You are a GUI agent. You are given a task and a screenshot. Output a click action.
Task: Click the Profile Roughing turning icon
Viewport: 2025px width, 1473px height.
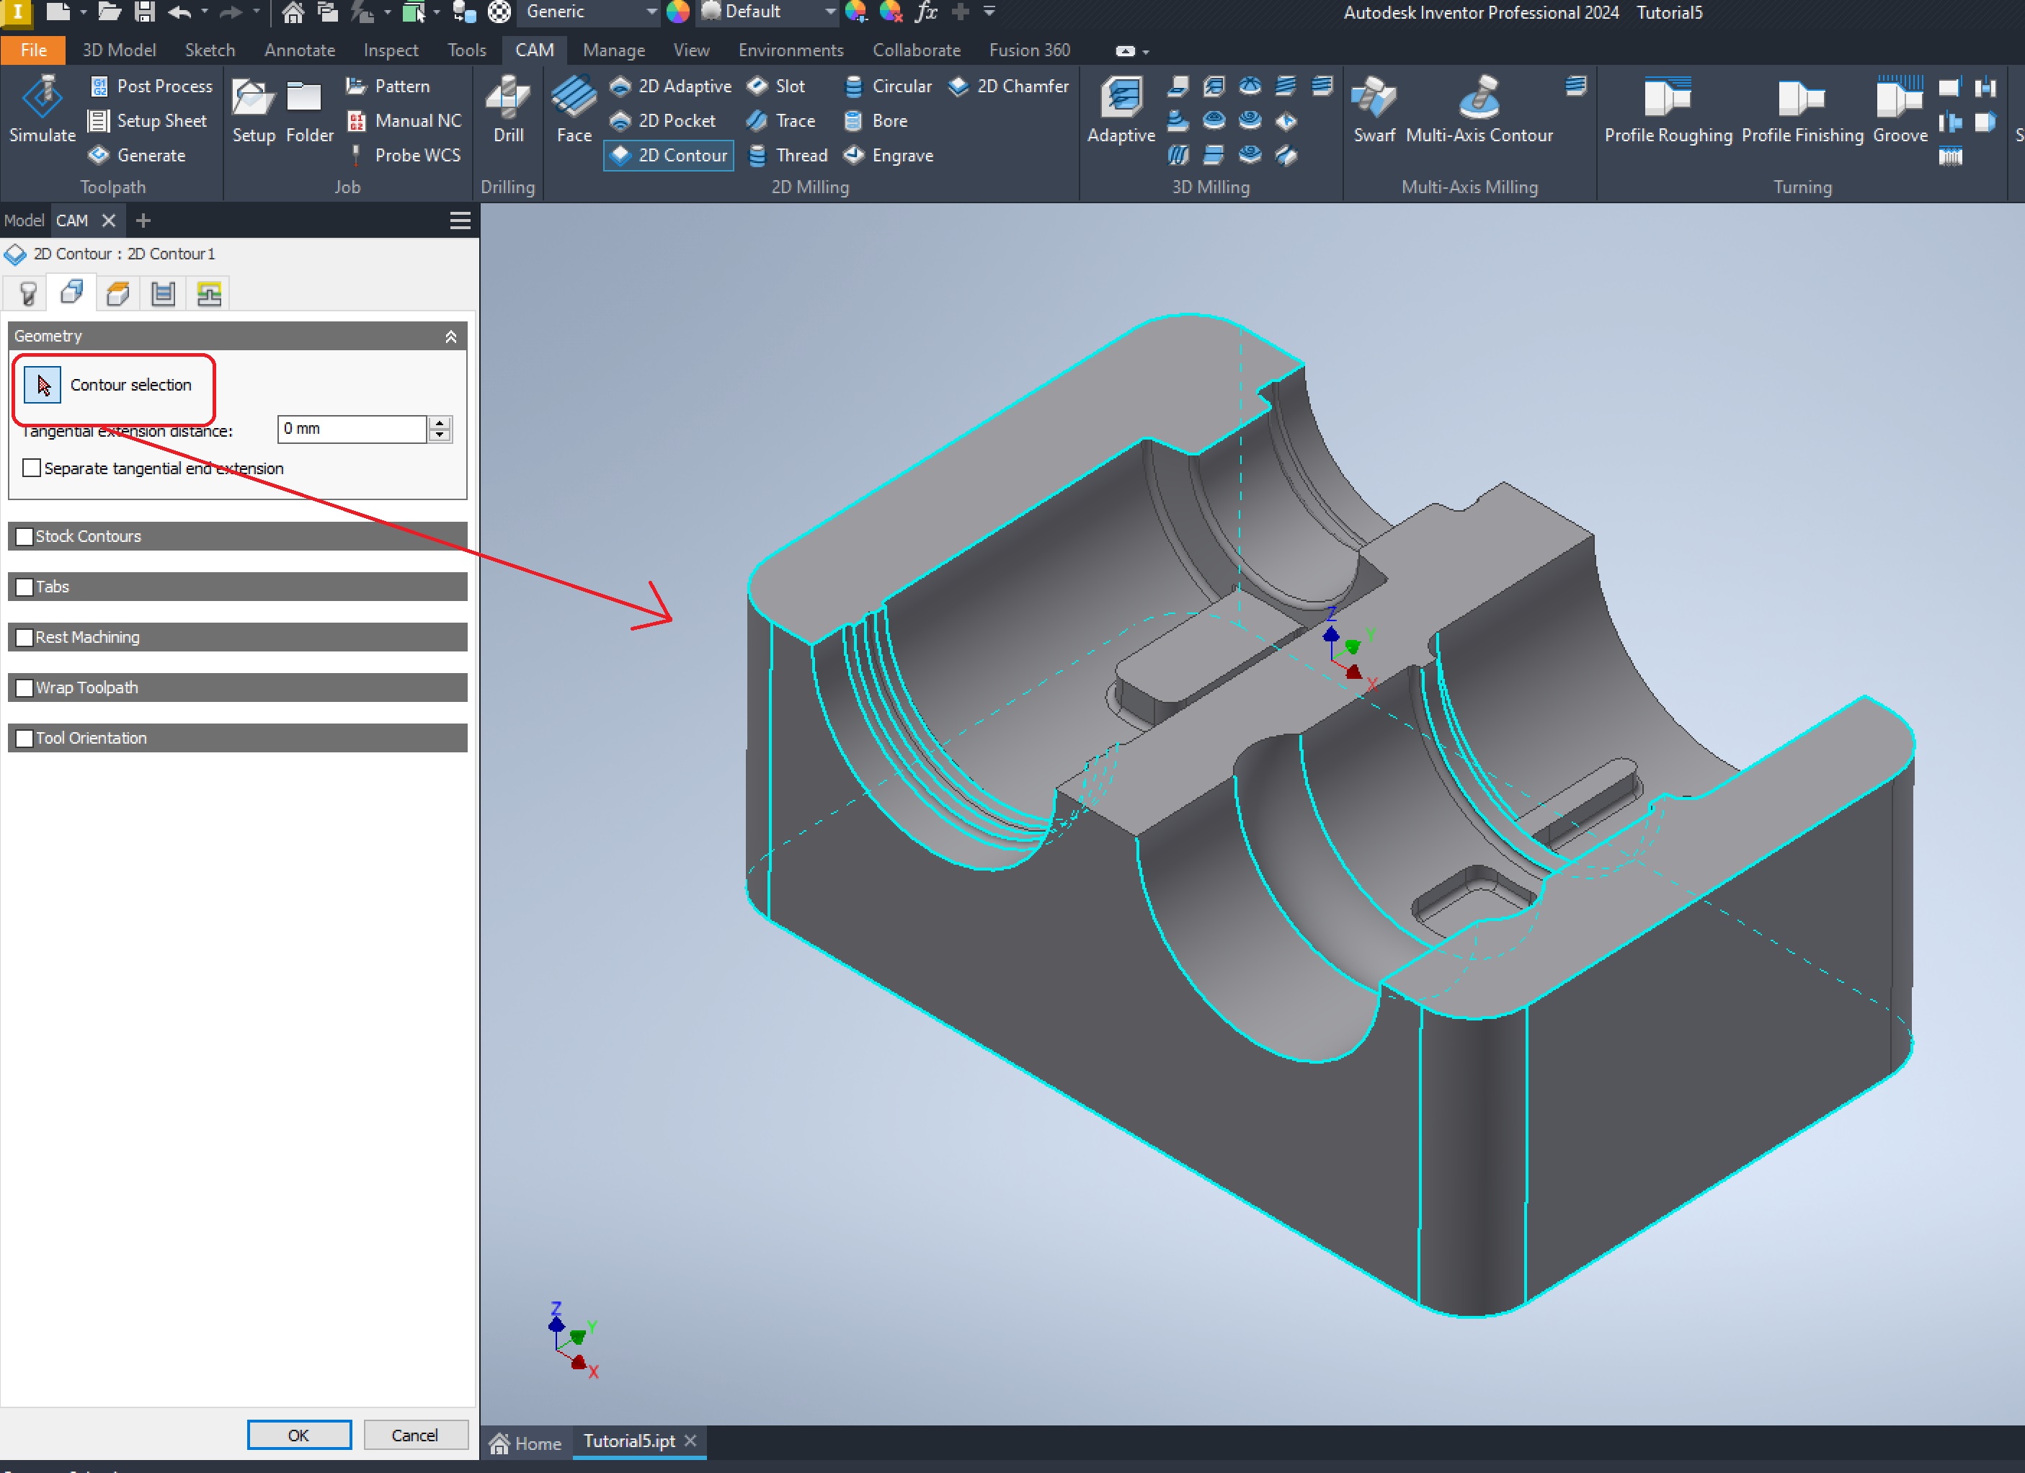tap(1667, 97)
